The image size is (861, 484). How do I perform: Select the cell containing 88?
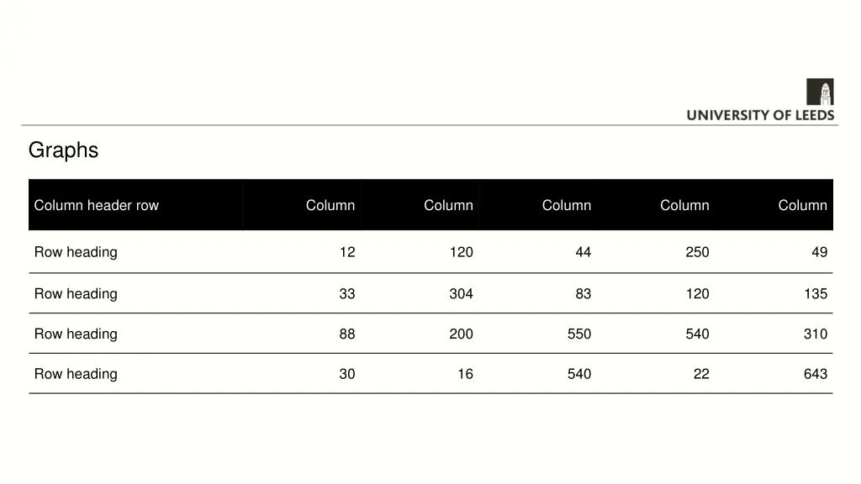[347, 334]
